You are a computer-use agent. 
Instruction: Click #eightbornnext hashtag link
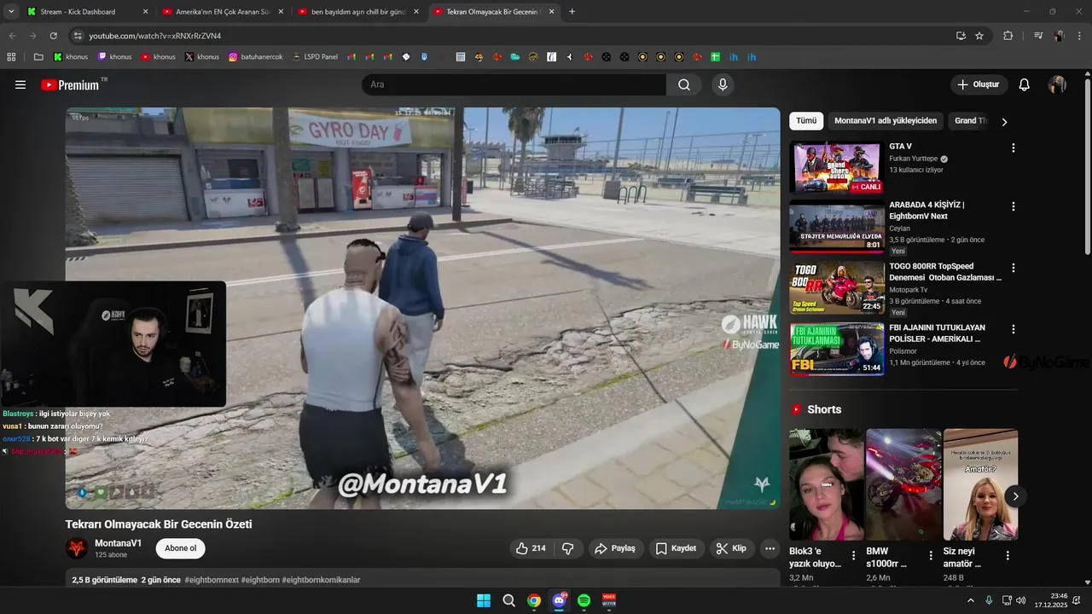click(212, 580)
